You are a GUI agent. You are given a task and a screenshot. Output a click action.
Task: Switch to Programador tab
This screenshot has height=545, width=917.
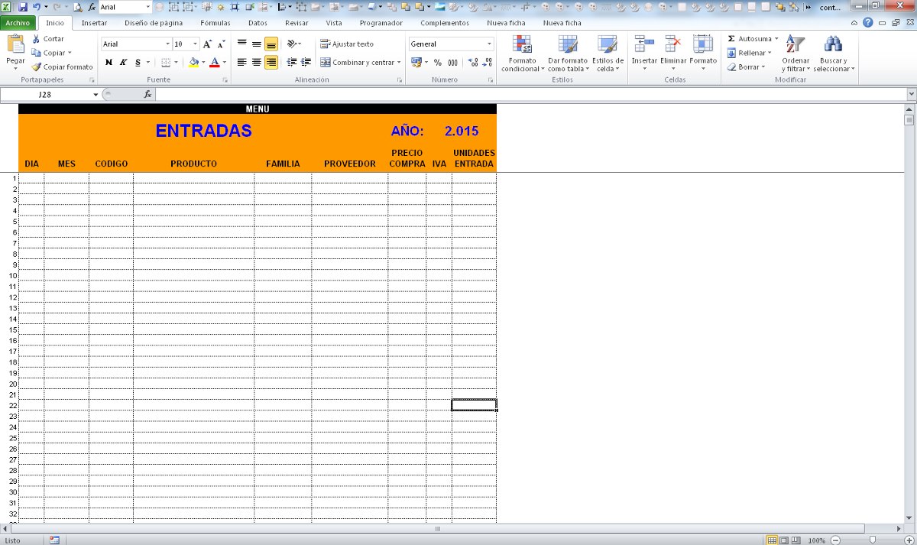(381, 23)
